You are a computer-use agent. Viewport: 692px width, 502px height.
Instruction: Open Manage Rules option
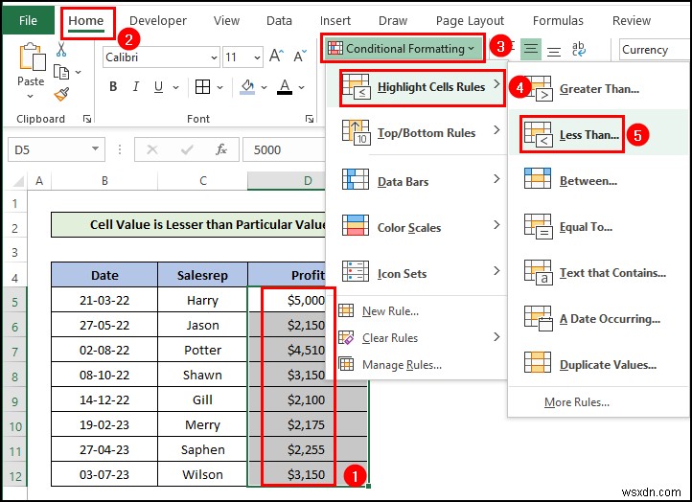[418, 364]
